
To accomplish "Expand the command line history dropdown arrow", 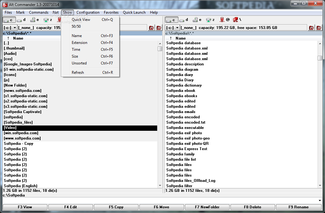I will click(320, 200).
